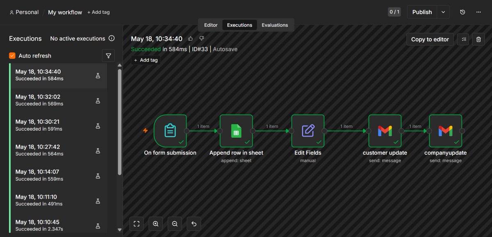492x237 pixels.
Task: Click the Publish button
Action: pos(422,12)
